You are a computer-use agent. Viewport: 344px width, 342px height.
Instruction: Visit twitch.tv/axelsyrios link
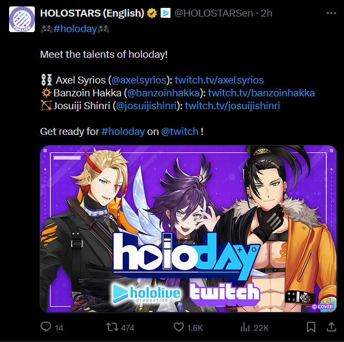pyautogui.click(x=219, y=80)
